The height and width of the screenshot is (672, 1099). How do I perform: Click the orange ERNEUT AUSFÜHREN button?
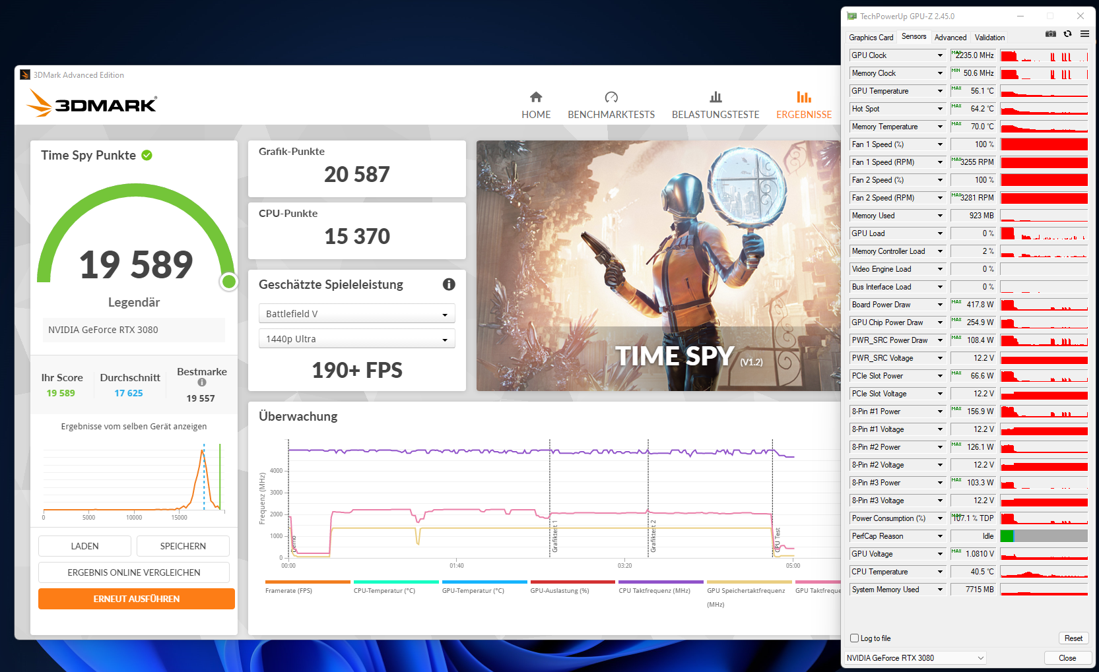pos(137,599)
